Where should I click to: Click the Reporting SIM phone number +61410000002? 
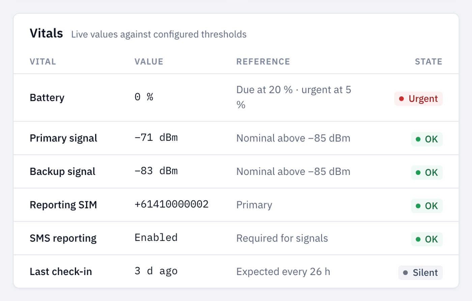[172, 204]
